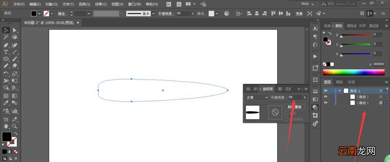Click horizontal align left icon
This screenshot has width=390, height=162.
(x=250, y=13)
